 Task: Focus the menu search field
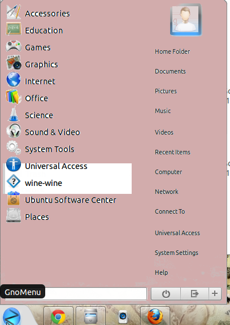click(x=76, y=293)
